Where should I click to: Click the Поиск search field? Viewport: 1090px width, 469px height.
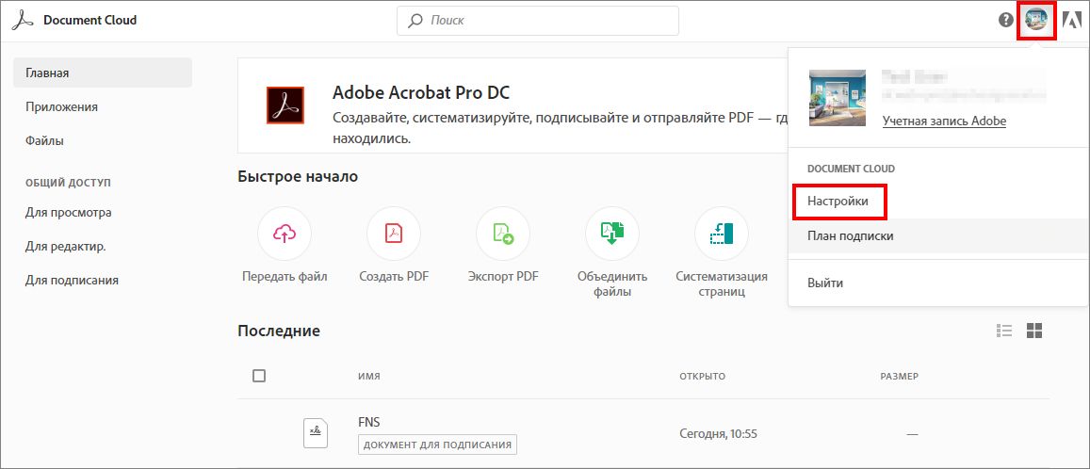click(537, 21)
